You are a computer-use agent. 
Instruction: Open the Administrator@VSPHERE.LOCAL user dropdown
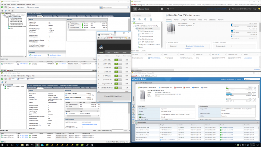pyautogui.click(x=242, y=9)
